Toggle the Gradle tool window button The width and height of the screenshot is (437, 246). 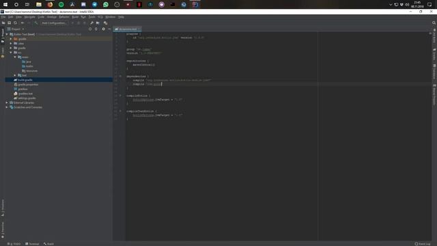tap(434, 54)
